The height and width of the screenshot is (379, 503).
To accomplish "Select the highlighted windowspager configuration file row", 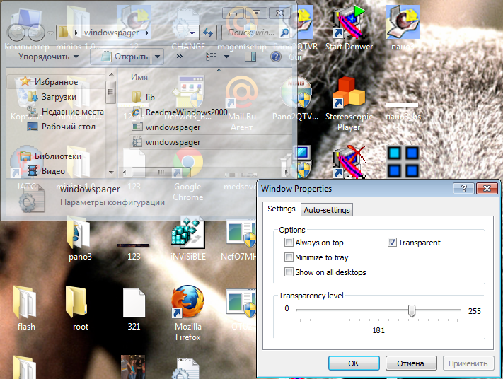I will coord(209,142).
